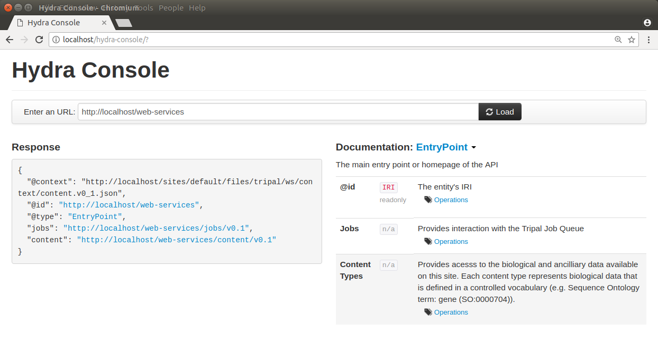The height and width of the screenshot is (341, 658).
Task: Open the zoom magnifier icon in address bar
Action: coord(618,40)
